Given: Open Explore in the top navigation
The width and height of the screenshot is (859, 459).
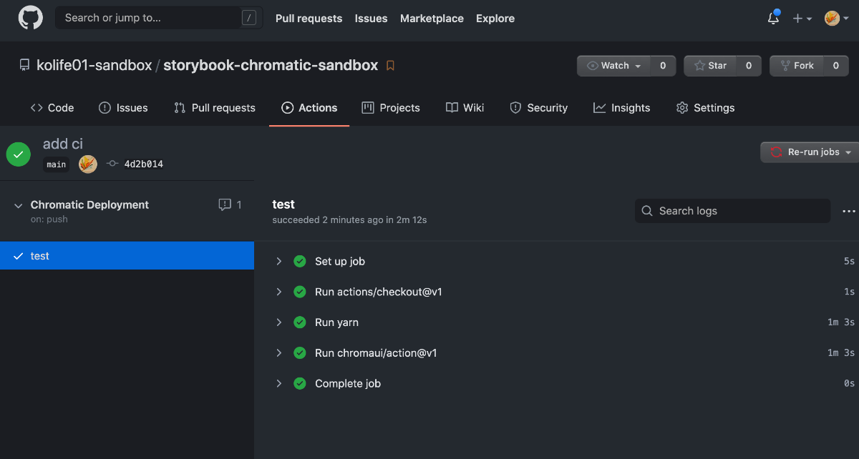Looking at the screenshot, I should (495, 19).
